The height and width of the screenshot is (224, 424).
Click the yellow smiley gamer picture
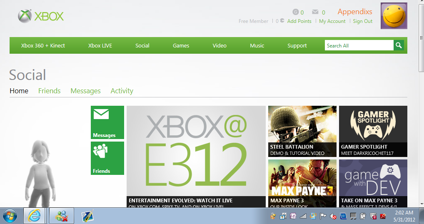394,16
